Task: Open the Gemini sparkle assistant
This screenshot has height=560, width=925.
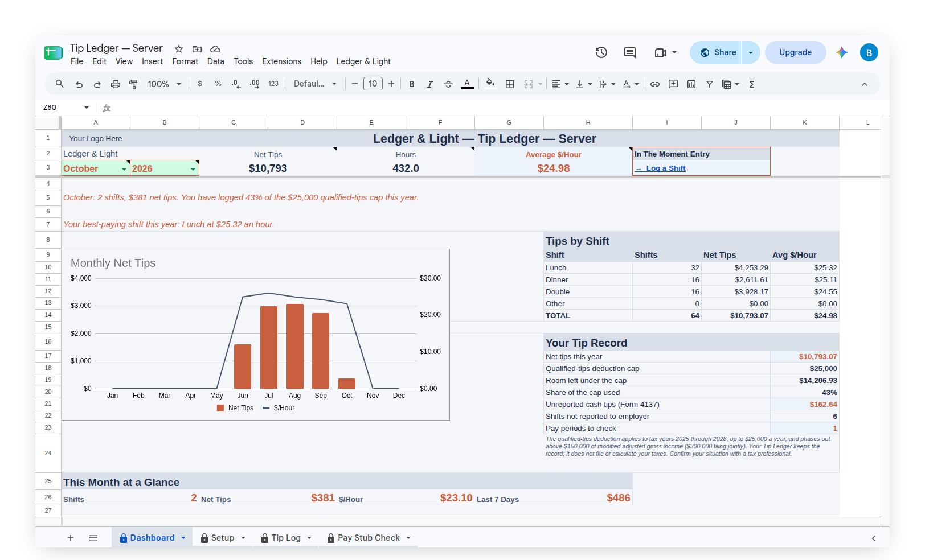Action: coord(842,52)
